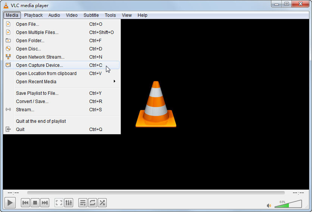This screenshot has width=312, height=212.
Task: Select Quit from Media menu
Action: click(62, 130)
